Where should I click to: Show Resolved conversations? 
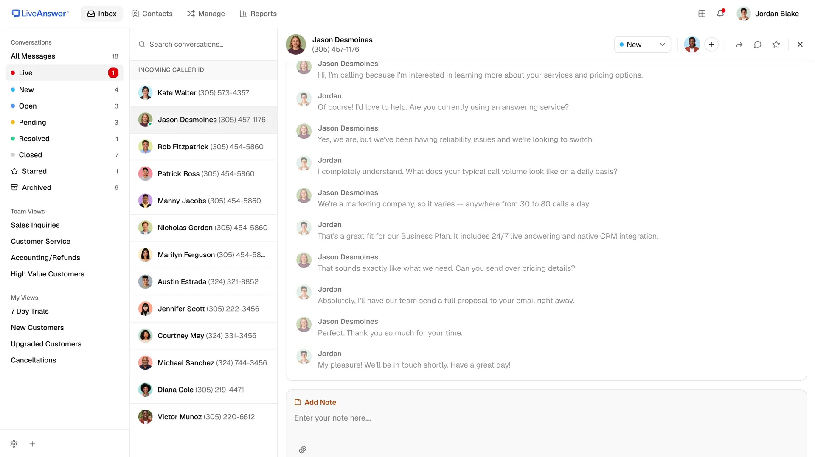tap(65, 139)
